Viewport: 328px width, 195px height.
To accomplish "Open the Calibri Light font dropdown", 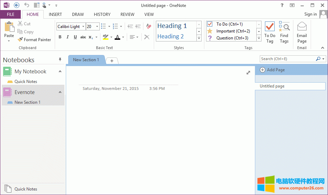I will pos(83,27).
